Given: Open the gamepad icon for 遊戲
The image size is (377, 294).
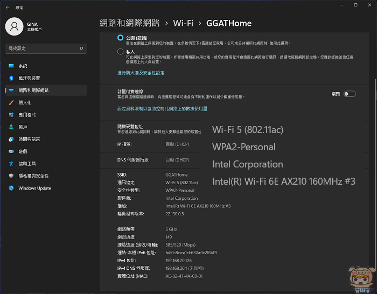Looking at the screenshot, I should [11, 151].
